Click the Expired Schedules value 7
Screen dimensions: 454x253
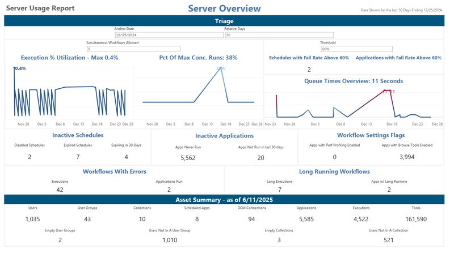click(78, 157)
